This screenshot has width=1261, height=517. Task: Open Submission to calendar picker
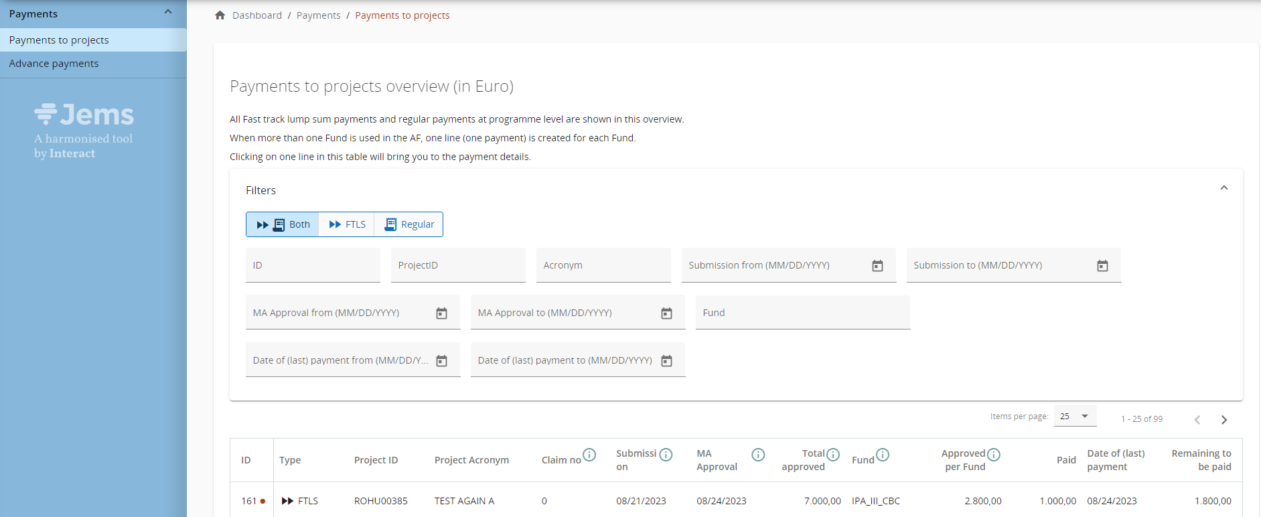pos(1102,266)
